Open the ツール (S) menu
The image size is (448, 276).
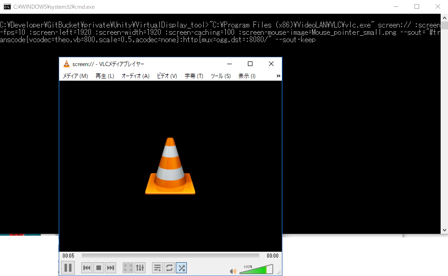click(221, 76)
